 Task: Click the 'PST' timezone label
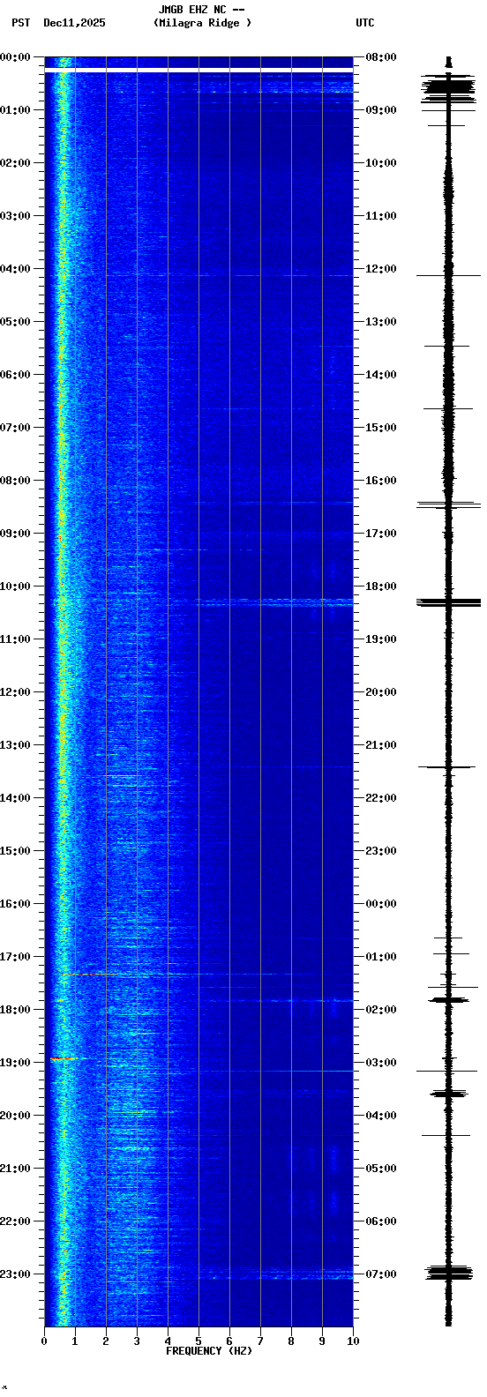click(20, 23)
